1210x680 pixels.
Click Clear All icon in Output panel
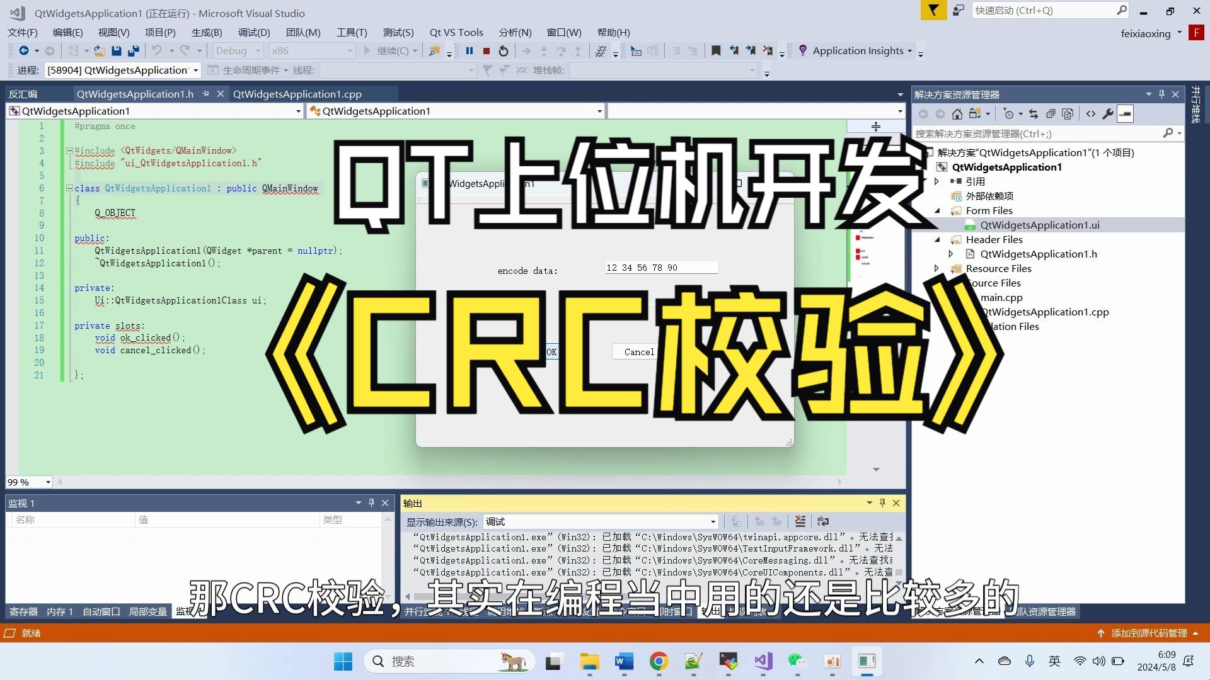800,521
